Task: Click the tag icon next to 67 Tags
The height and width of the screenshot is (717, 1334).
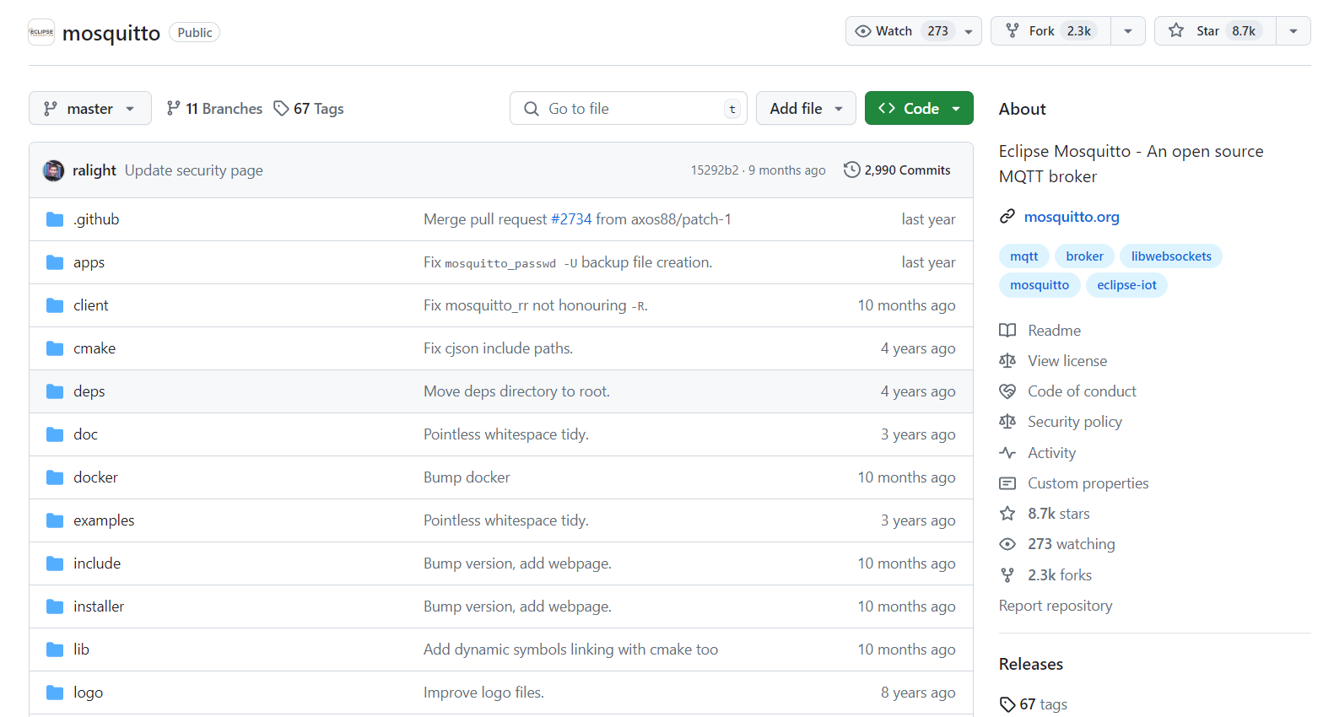Action: (281, 108)
